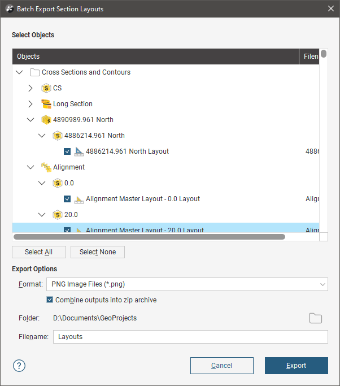Expand the Long Section node
The width and height of the screenshot is (340, 386).
[30, 104]
